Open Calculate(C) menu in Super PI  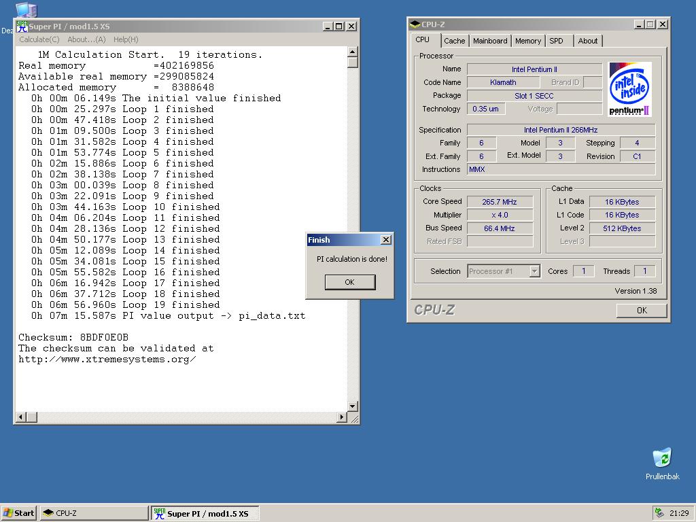[x=39, y=39]
